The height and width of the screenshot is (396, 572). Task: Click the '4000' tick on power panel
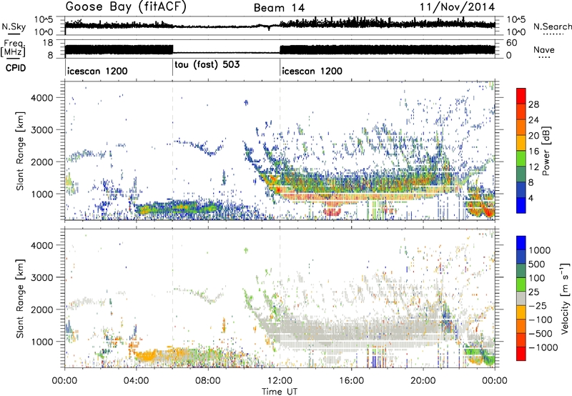(x=42, y=98)
